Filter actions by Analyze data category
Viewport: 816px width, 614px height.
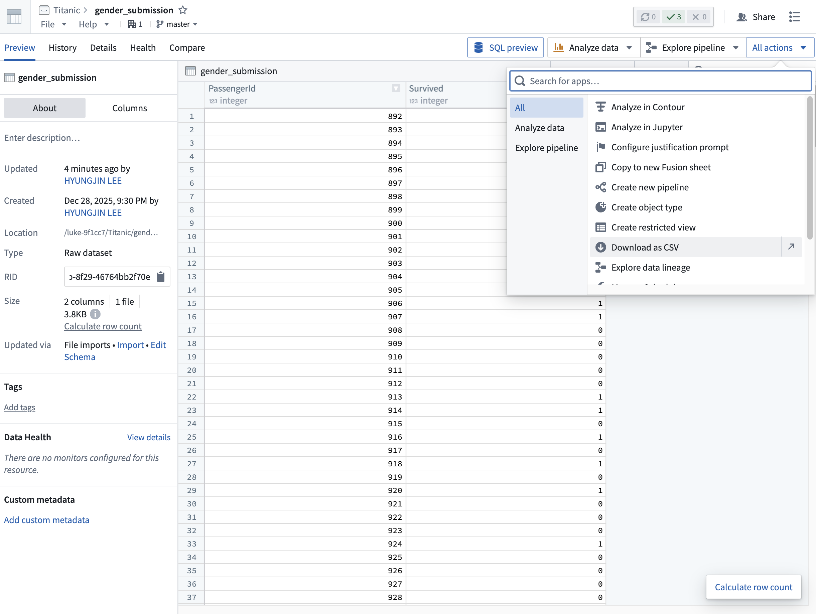[546, 128]
